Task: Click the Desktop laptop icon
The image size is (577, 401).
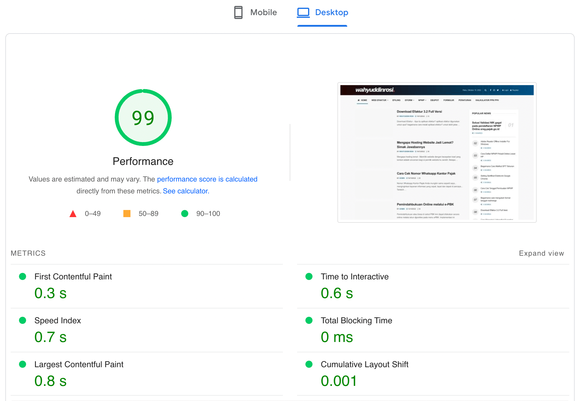Action: (x=303, y=12)
